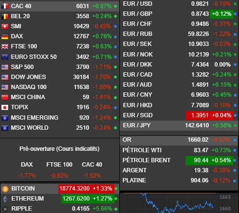Open the BEL 20 index quote
The image size is (239, 213).
click(59, 16)
